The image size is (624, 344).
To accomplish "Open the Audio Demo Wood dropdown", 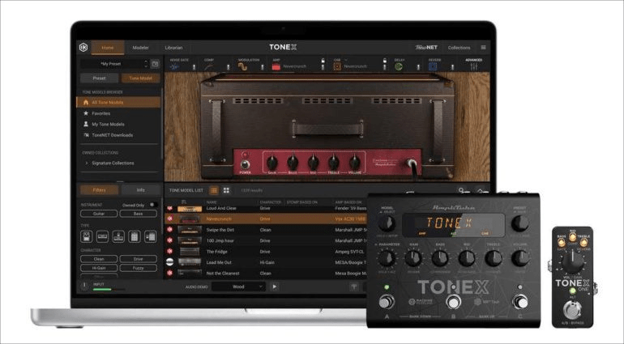I will click(x=238, y=286).
